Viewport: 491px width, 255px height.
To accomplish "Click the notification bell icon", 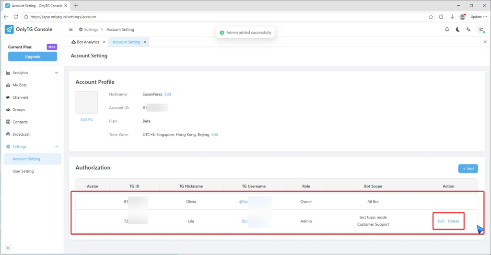I will pyautogui.click(x=447, y=30).
